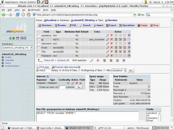Click Go button to create an index
Screen dimensions: 174x130
point(79,87)
